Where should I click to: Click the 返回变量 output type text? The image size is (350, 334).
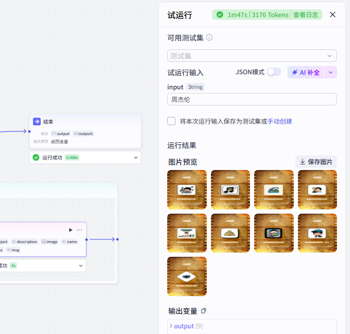(x=59, y=142)
